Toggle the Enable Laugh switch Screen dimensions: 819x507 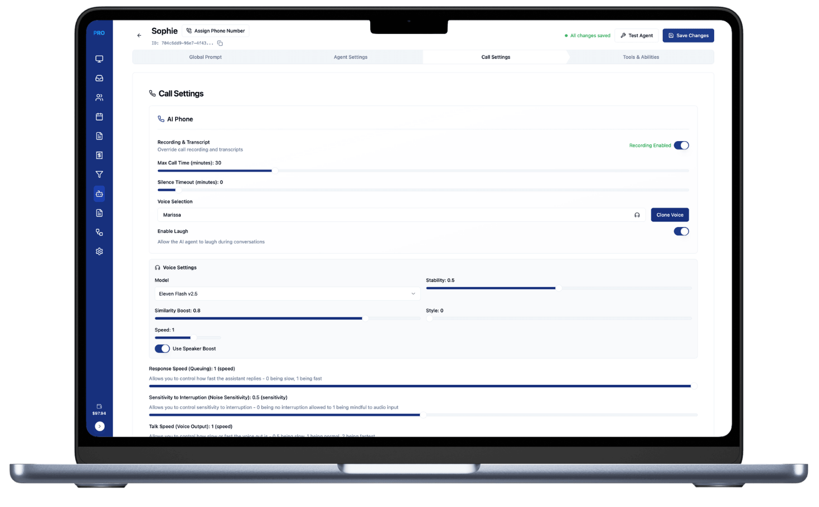click(681, 231)
